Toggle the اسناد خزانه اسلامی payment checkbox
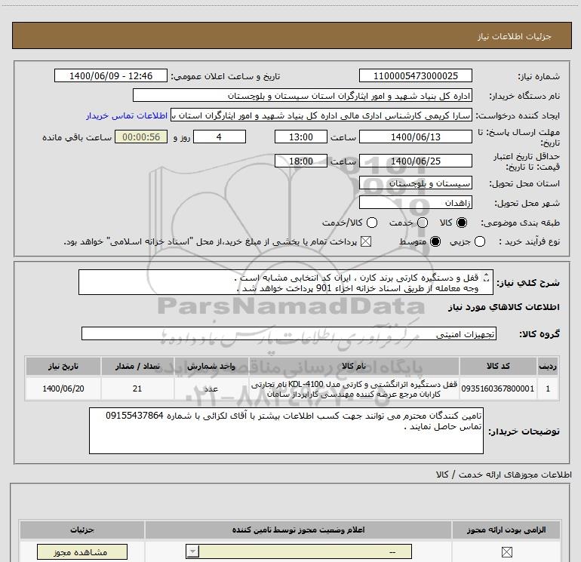 (366, 241)
